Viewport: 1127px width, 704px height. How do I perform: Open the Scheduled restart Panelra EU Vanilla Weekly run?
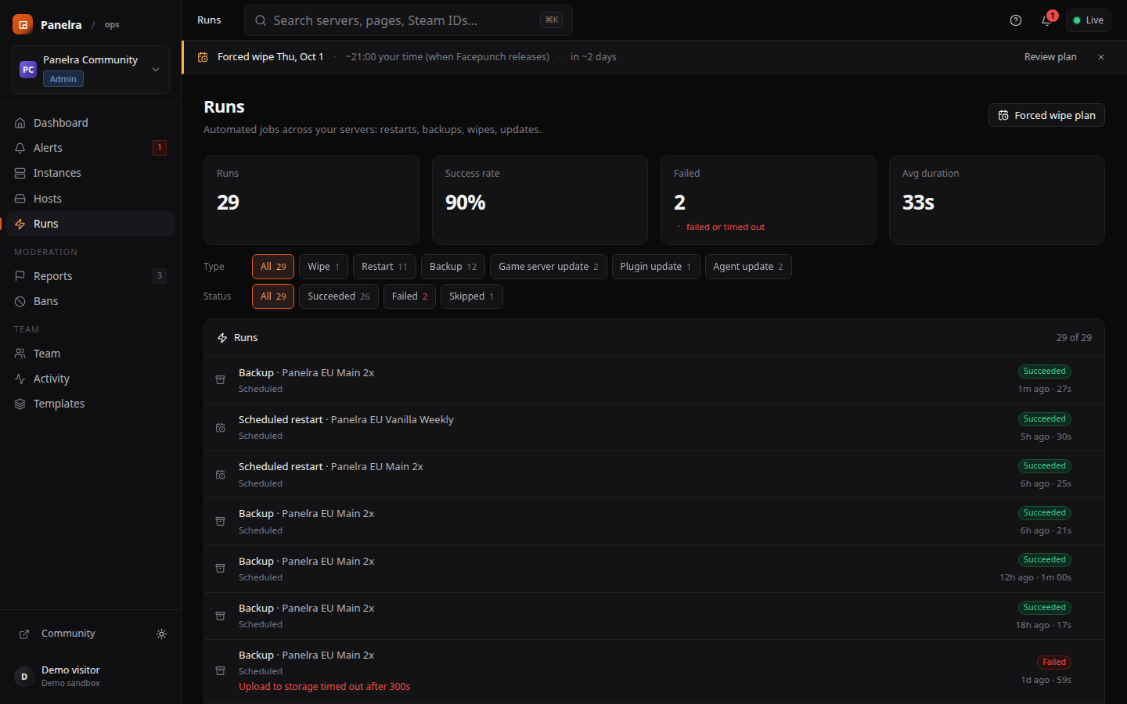pyautogui.click(x=654, y=428)
